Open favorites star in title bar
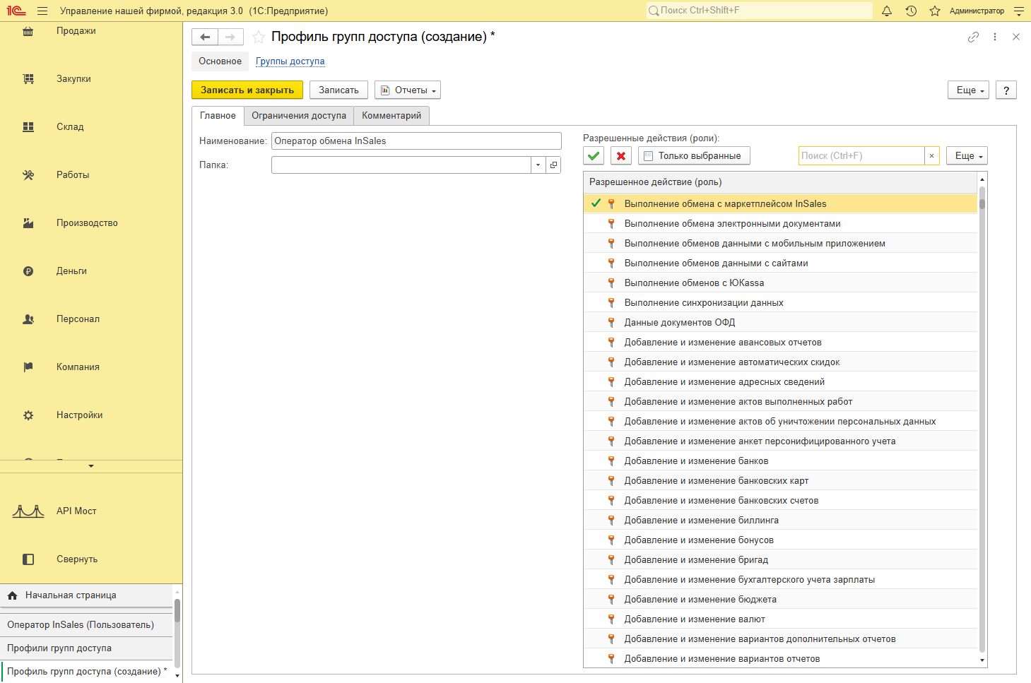Screen dimensions: 1031x683 pyautogui.click(x=935, y=11)
